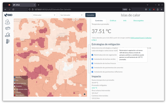This screenshot has height=104, width=167.
Task: Bookmark this page with the star
Action: [130, 9]
